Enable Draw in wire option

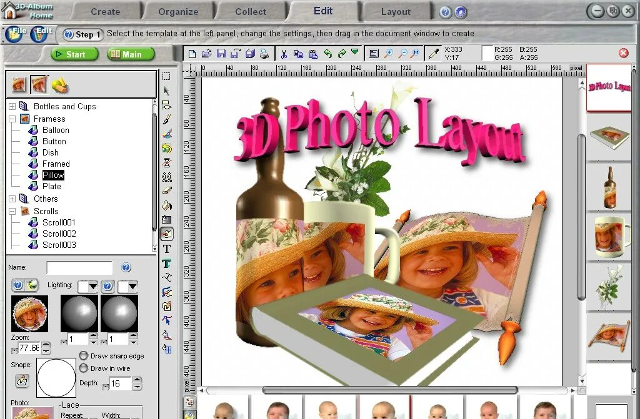point(83,368)
